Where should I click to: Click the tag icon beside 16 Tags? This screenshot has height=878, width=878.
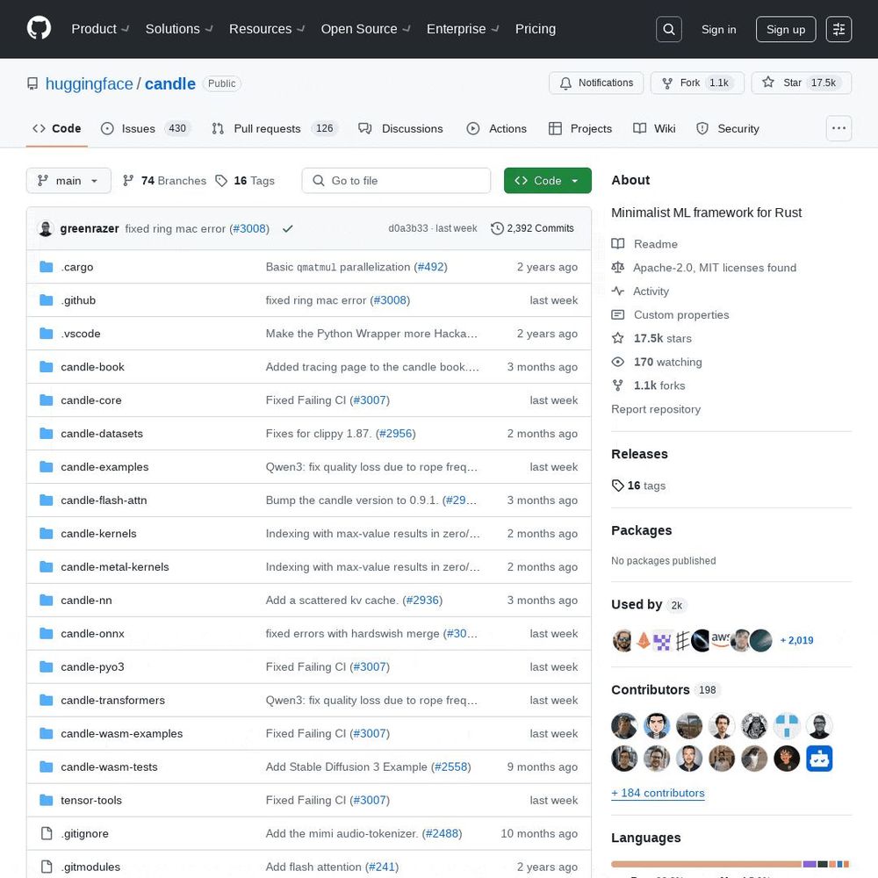[x=222, y=180]
